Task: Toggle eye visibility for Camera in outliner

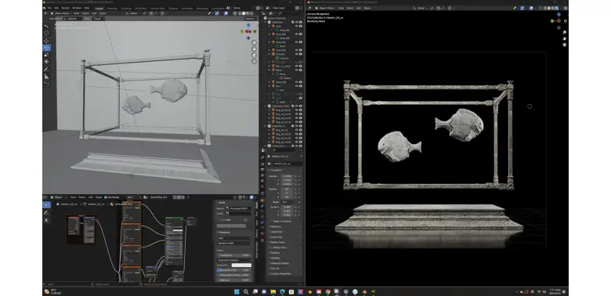Action: click(x=297, y=54)
